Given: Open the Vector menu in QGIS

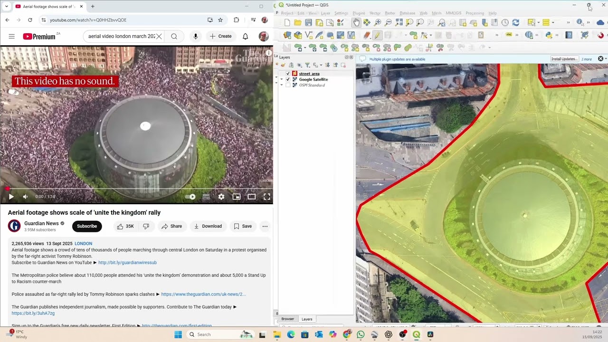Looking at the screenshot, I should pos(375,13).
